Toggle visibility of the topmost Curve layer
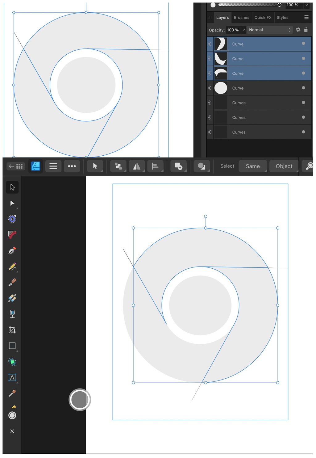 click(303, 44)
